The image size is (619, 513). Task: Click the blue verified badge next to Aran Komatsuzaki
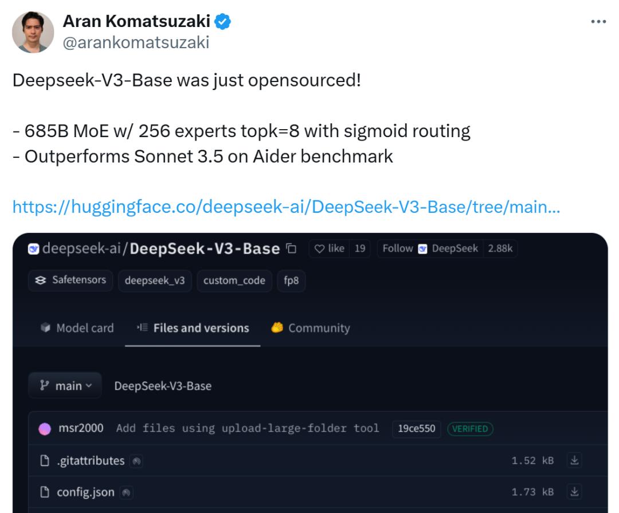(222, 21)
